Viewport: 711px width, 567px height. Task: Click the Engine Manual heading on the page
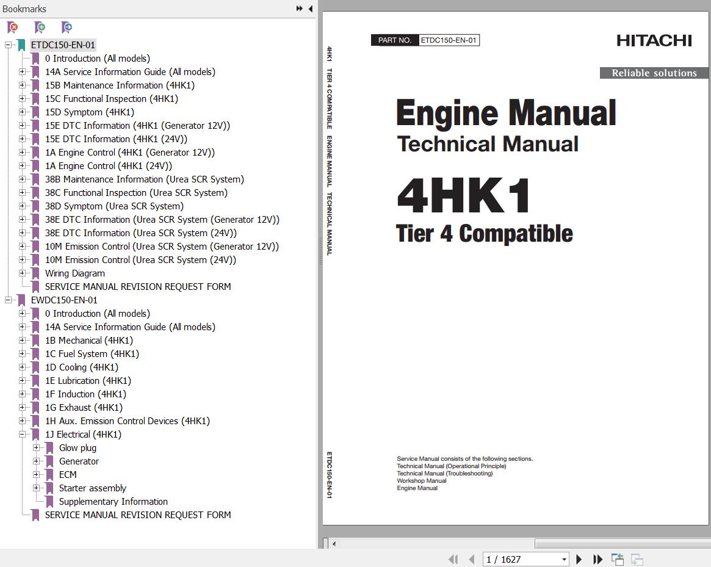506,112
